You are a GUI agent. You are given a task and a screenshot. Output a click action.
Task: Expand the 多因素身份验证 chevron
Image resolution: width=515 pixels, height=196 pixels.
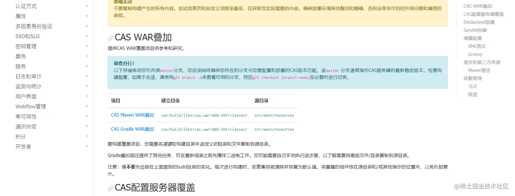point(87,26)
